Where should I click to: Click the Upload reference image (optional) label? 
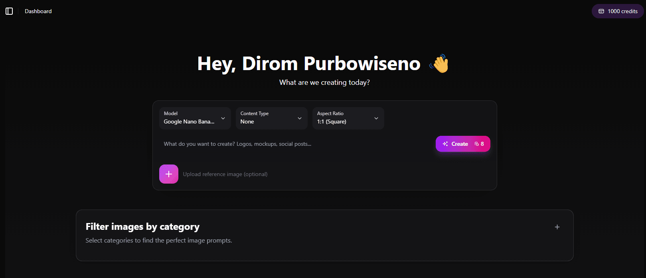click(225, 174)
